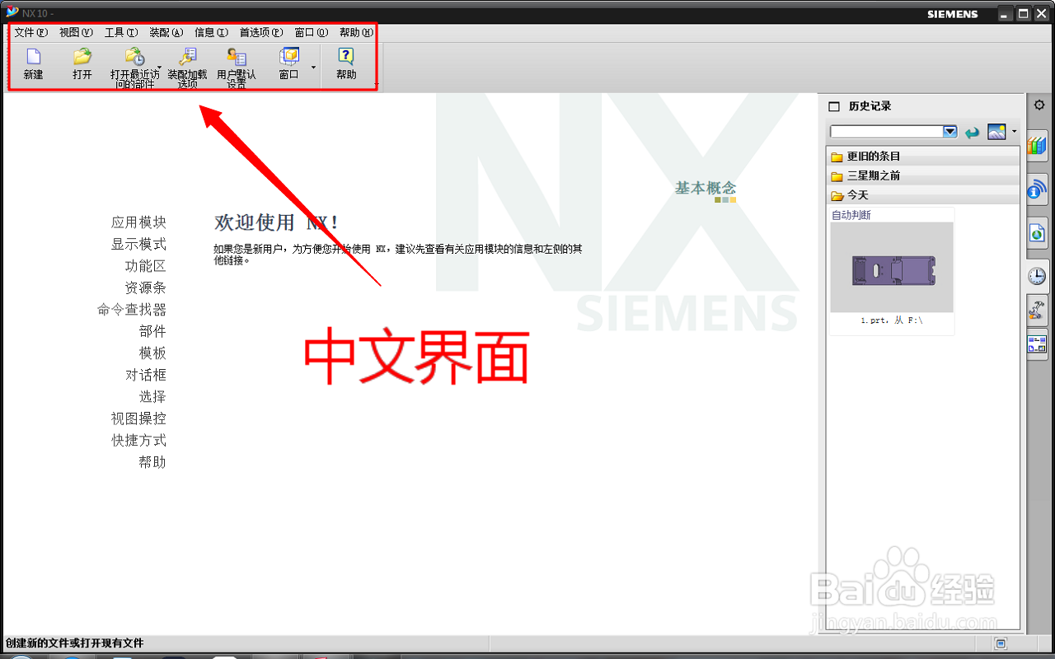Viewport: 1055px width, 659px height.
Task: Click the 部件 link
Action: tap(152, 331)
